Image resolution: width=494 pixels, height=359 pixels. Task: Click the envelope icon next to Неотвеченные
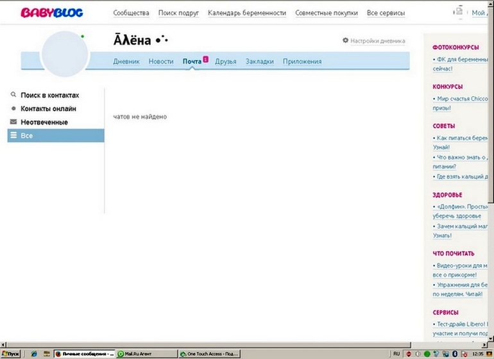point(13,122)
